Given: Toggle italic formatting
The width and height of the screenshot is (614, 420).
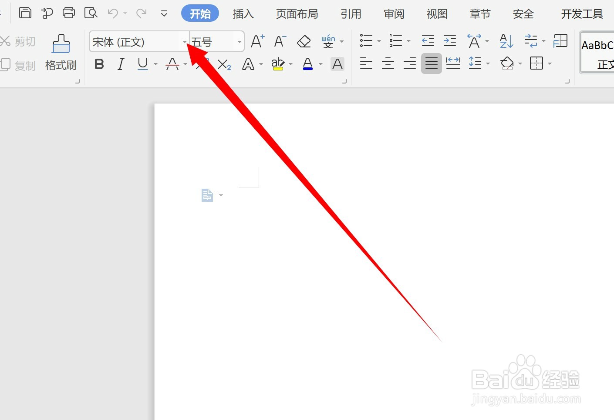Looking at the screenshot, I should tap(121, 64).
